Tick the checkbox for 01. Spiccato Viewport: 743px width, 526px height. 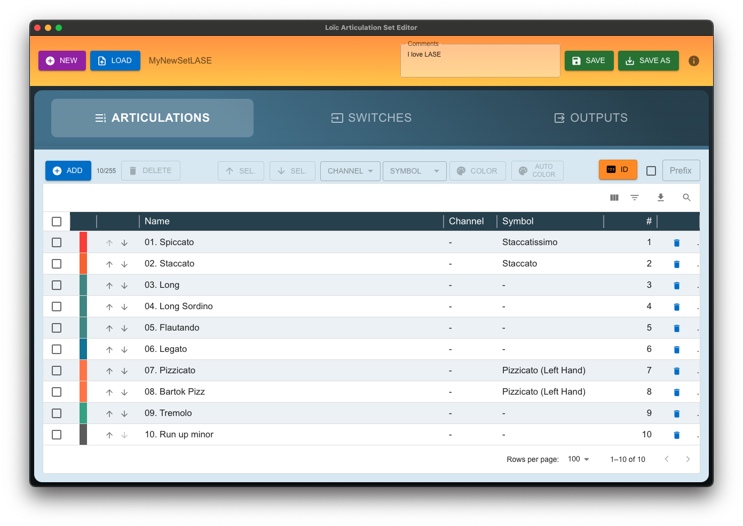tap(57, 242)
